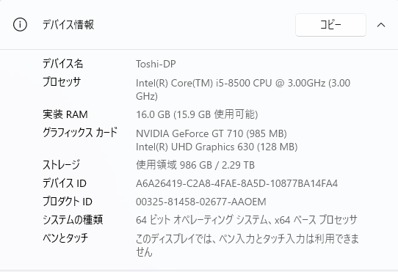Click the device ID A6A26419 value
Screen dimensions: 398x272
click(x=237, y=183)
